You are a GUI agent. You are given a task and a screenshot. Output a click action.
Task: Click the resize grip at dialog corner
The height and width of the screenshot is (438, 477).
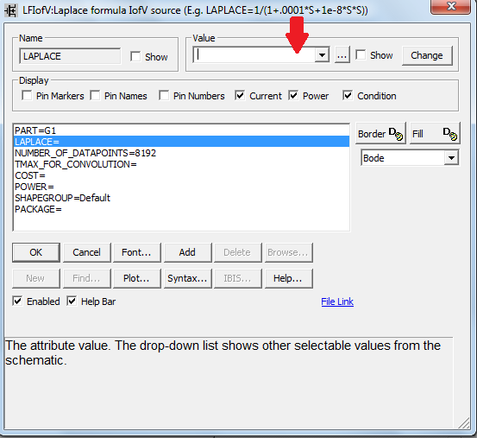click(x=464, y=423)
